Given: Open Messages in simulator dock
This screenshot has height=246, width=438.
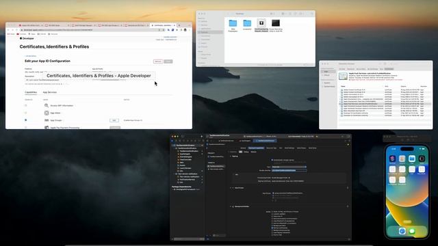Looking at the screenshot, I should tap(412, 231).
